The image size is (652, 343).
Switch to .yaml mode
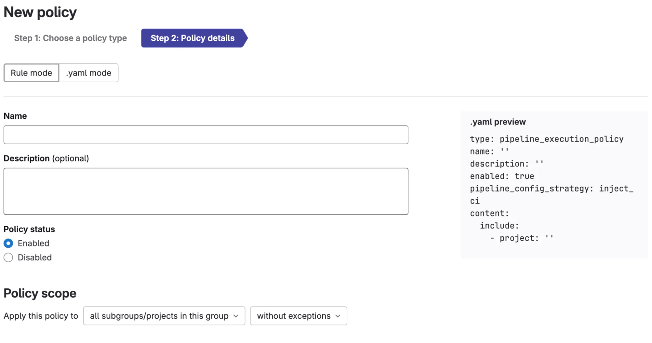coord(88,73)
